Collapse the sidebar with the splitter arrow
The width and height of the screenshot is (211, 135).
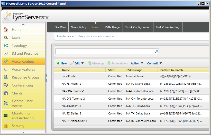(46, 78)
